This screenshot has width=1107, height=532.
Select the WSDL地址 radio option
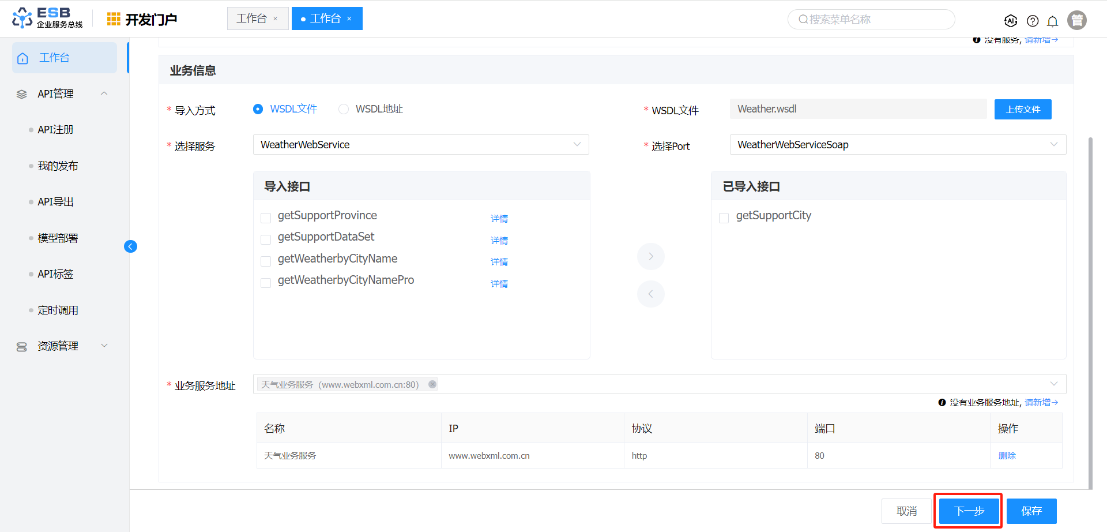pyautogui.click(x=344, y=109)
